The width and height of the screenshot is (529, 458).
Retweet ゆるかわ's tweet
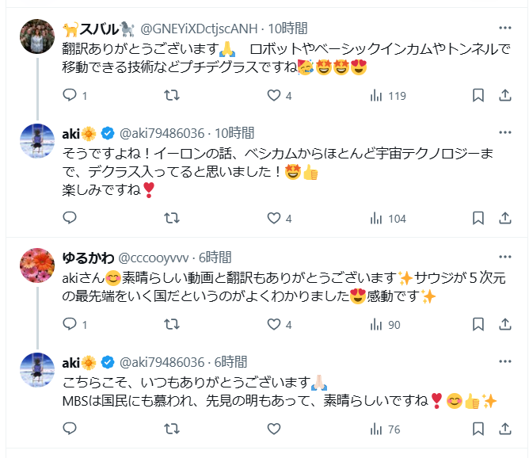click(x=170, y=324)
